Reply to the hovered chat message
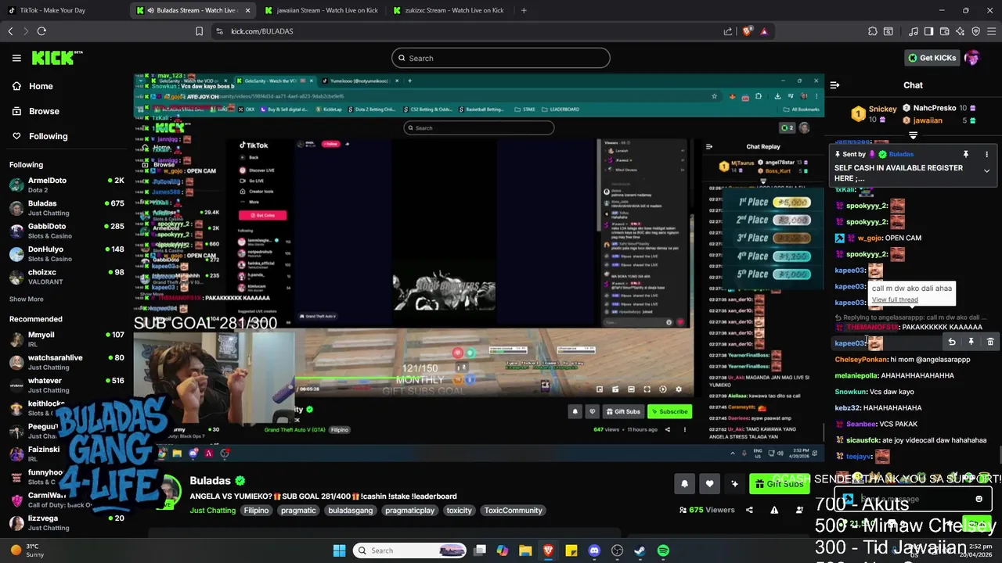The image size is (1002, 563). click(x=952, y=342)
